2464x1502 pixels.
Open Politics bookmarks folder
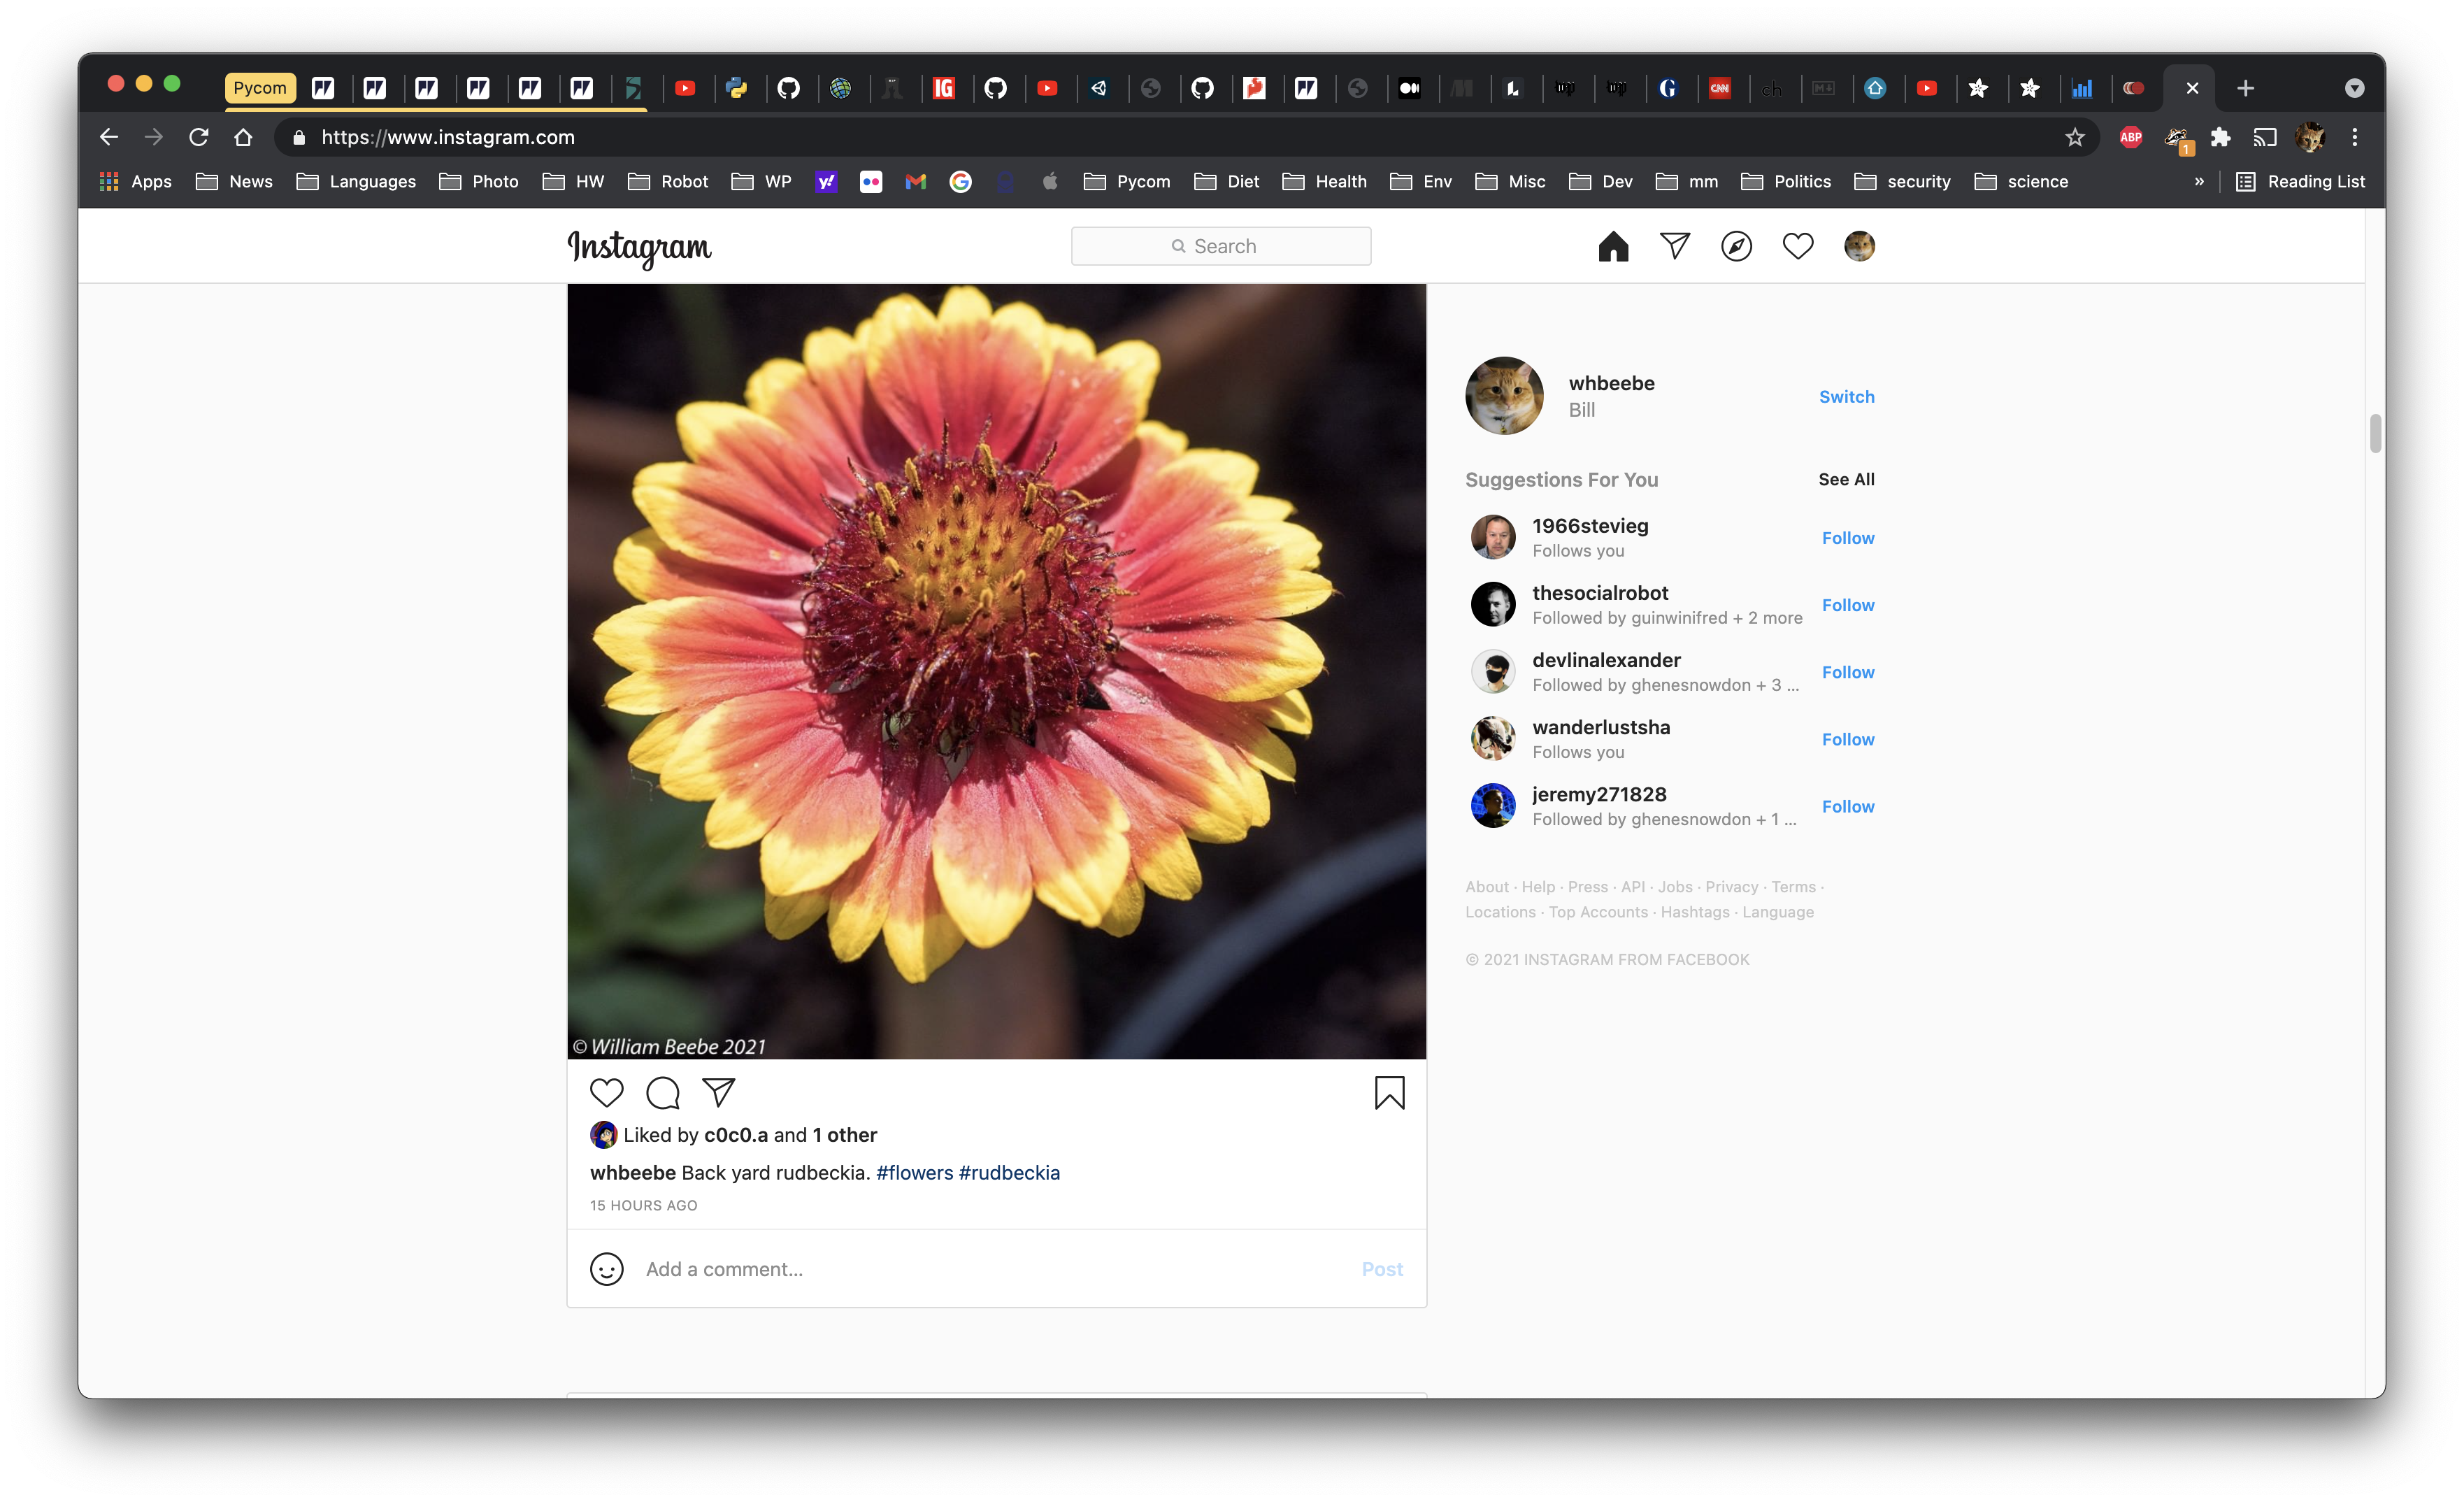pos(1786,181)
